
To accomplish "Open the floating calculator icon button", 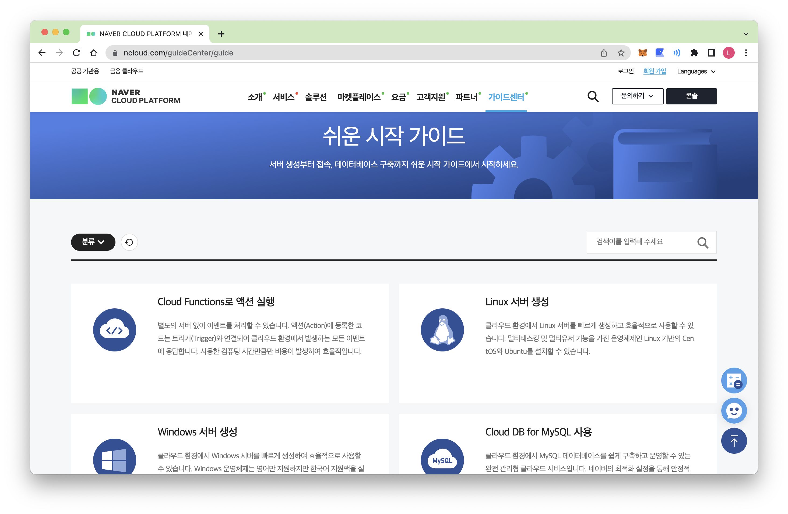I will click(734, 381).
